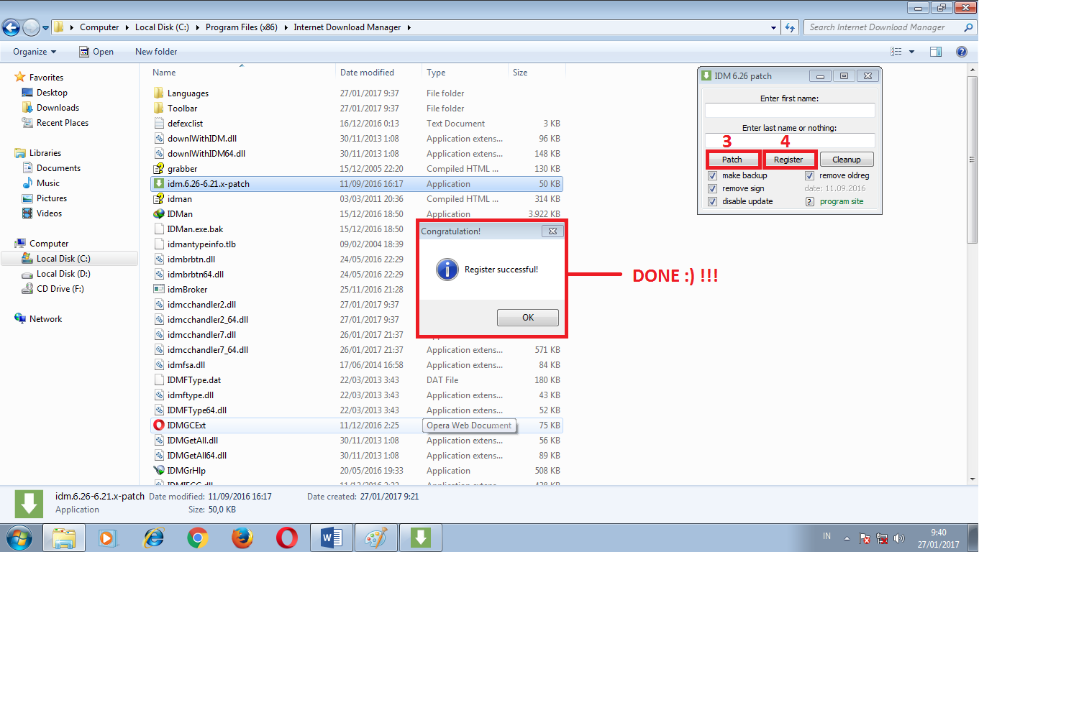The height and width of the screenshot is (718, 1079).
Task: Click the Explorer Back navigation arrow
Action: (11, 28)
